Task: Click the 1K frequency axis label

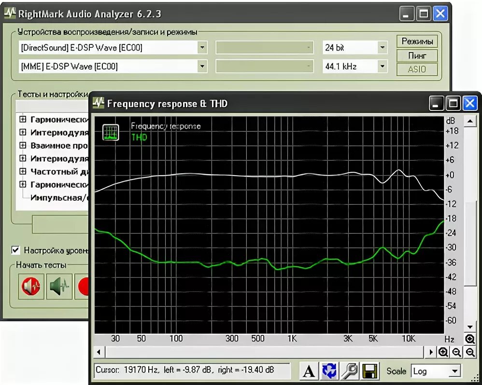Action: (292, 339)
